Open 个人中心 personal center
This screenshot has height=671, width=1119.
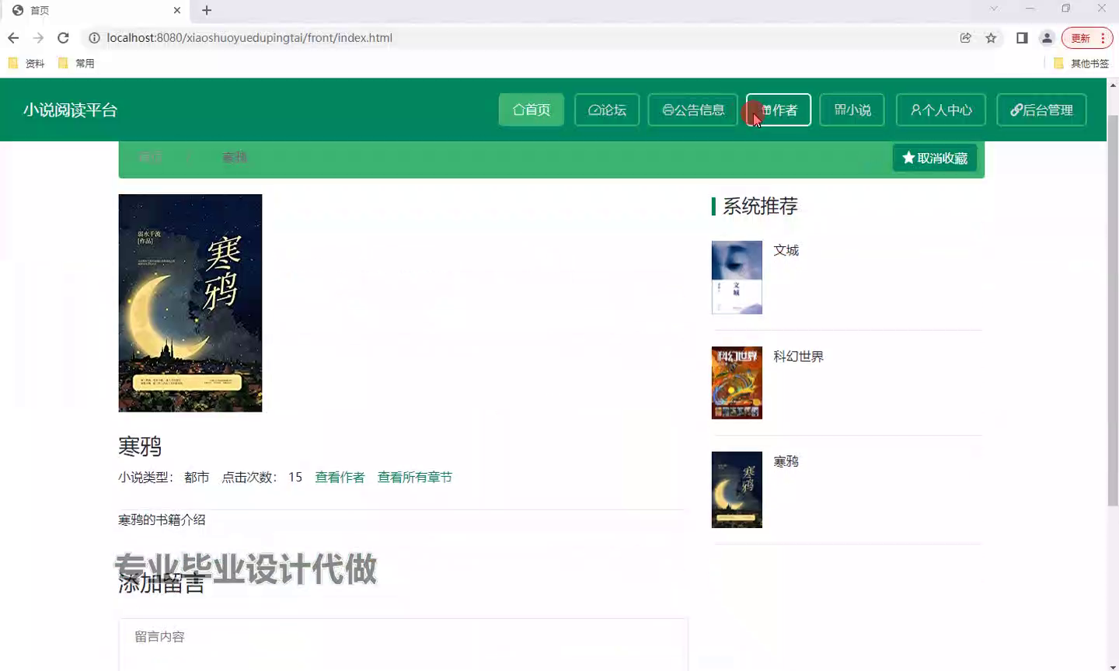tap(941, 110)
